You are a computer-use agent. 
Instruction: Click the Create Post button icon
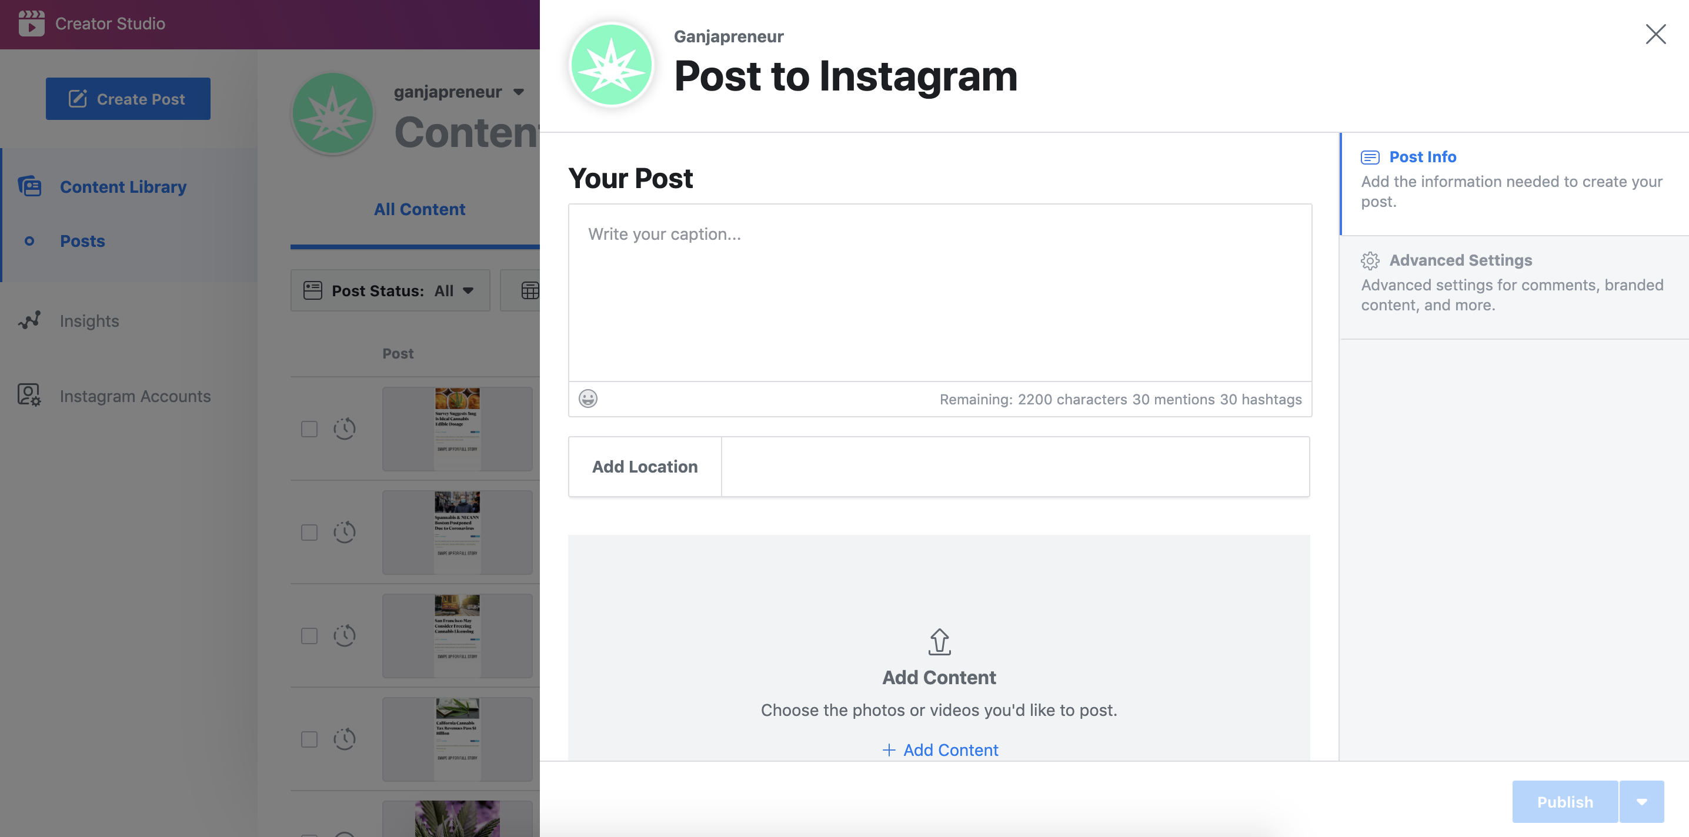76,98
